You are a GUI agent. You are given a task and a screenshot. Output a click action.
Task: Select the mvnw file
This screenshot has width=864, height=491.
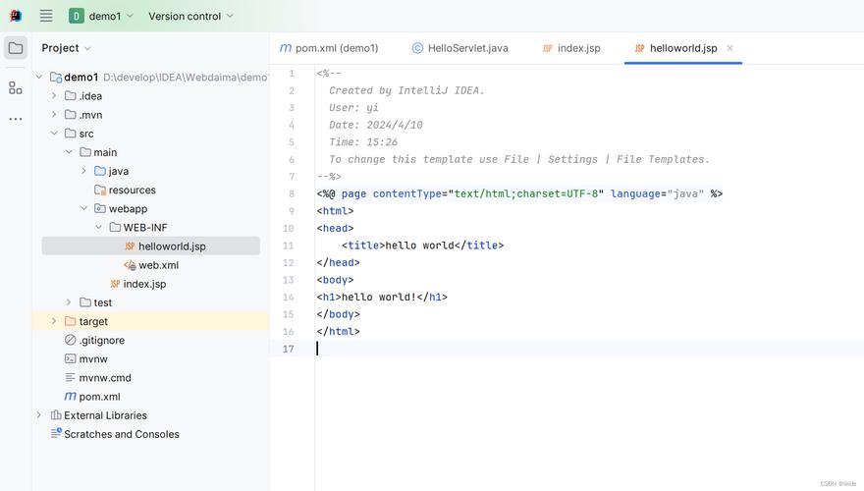93,358
